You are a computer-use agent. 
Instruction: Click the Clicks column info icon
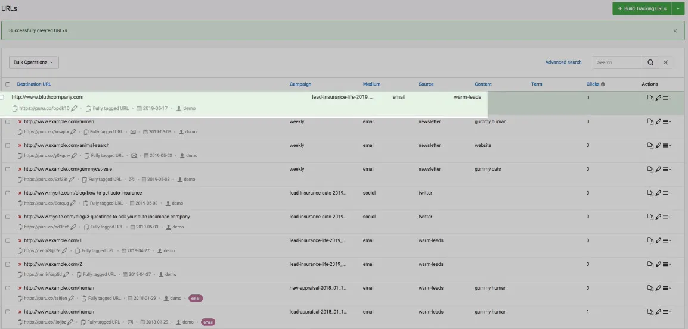pyautogui.click(x=603, y=84)
